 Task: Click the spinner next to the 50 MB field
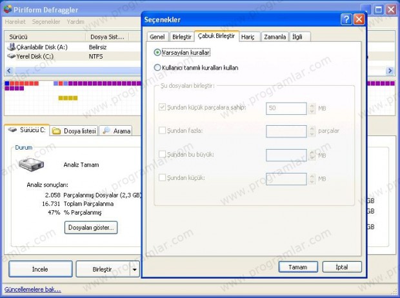[312, 108]
